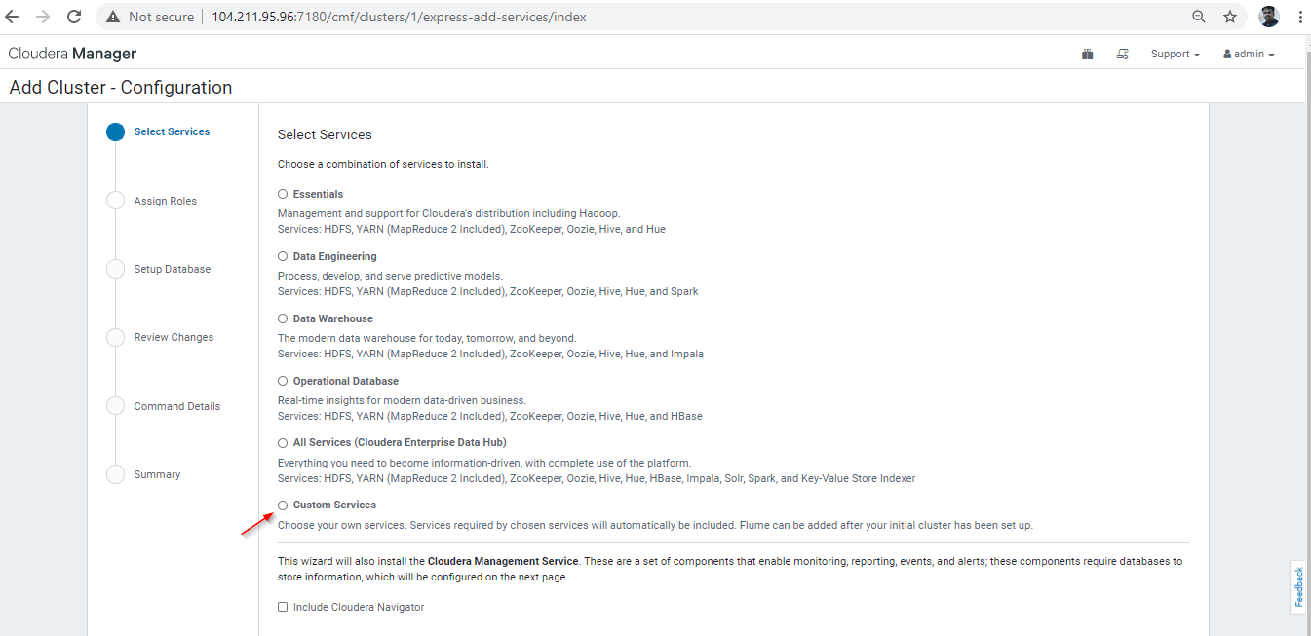
Task: Go to the Assign Roles wizard step
Action: (165, 201)
